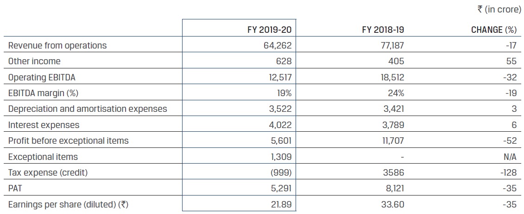Select the Revenue from operations row label

(x=57, y=45)
